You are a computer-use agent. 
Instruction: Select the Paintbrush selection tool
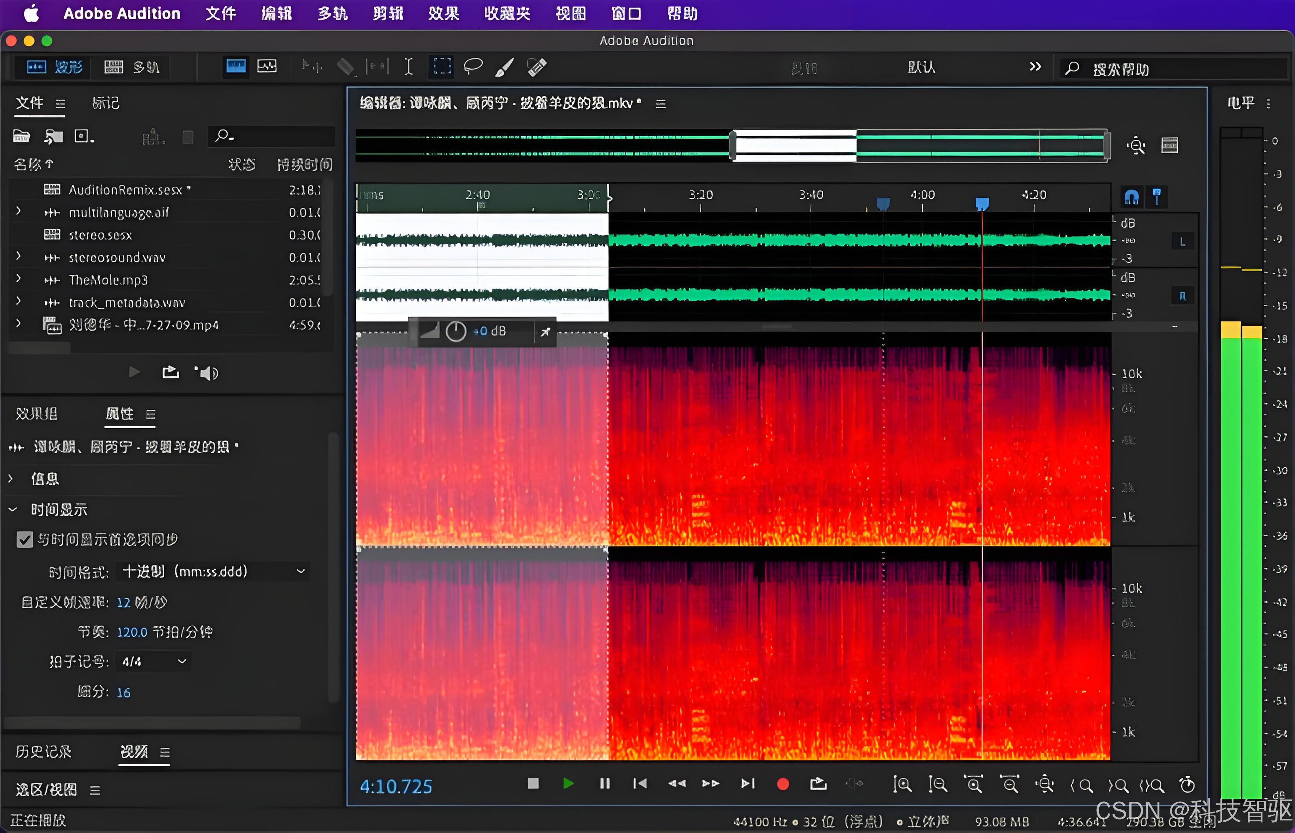tap(504, 67)
